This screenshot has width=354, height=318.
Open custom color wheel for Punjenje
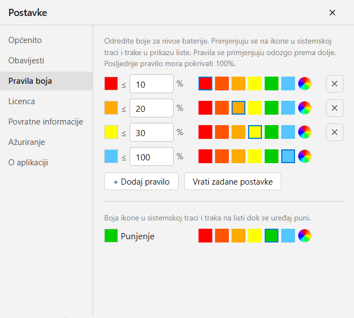304,236
